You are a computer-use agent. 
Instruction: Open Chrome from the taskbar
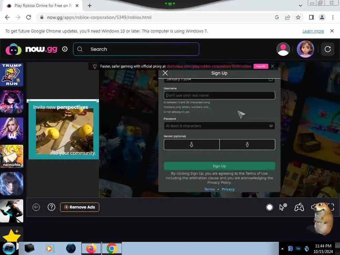(112, 248)
